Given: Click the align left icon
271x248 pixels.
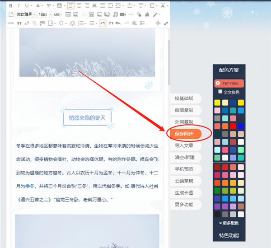Looking at the screenshot, I should [x=71, y=6].
